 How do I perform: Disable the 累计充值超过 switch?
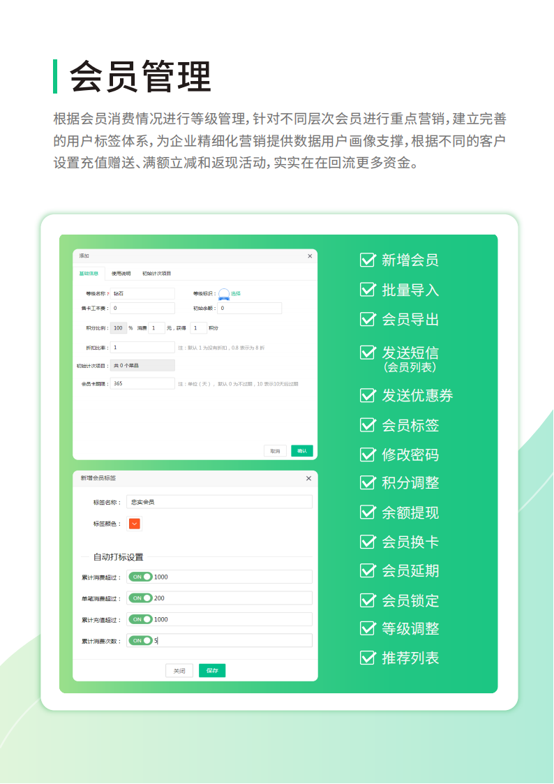click(140, 619)
